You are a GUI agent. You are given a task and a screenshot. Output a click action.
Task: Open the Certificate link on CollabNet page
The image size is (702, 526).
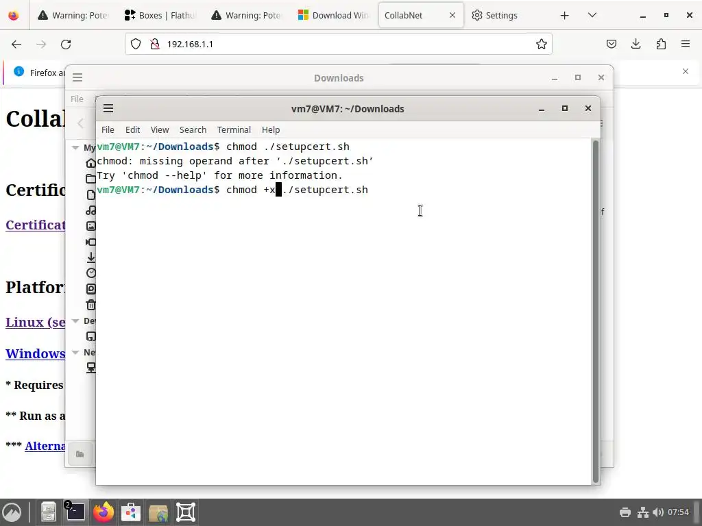click(x=36, y=225)
